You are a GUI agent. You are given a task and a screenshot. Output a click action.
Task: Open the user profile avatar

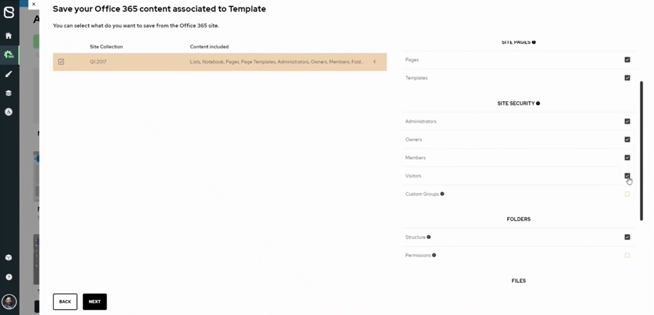click(9, 302)
